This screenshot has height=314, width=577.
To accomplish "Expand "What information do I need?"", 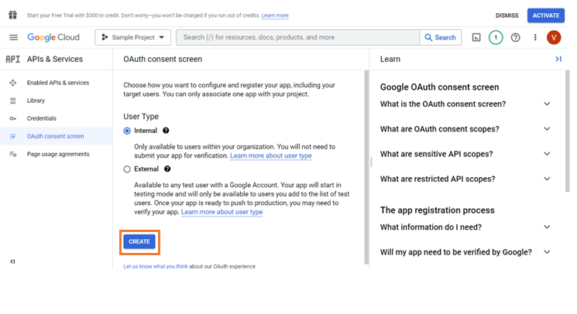I will (547, 227).
